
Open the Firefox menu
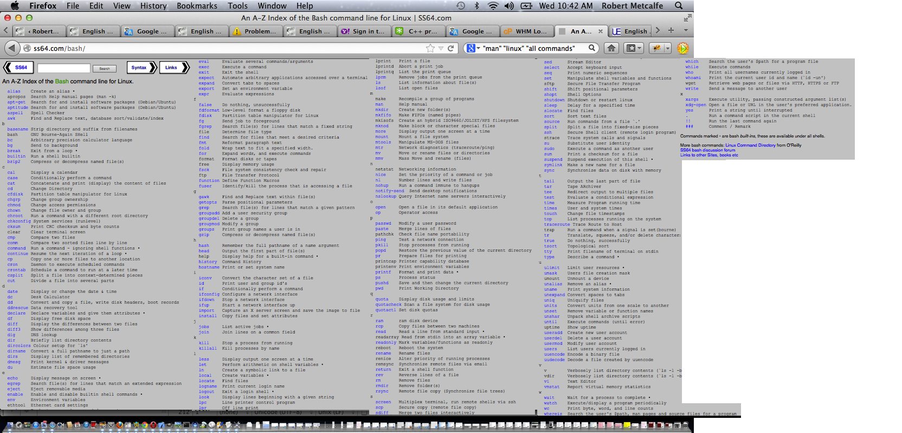(43, 5)
